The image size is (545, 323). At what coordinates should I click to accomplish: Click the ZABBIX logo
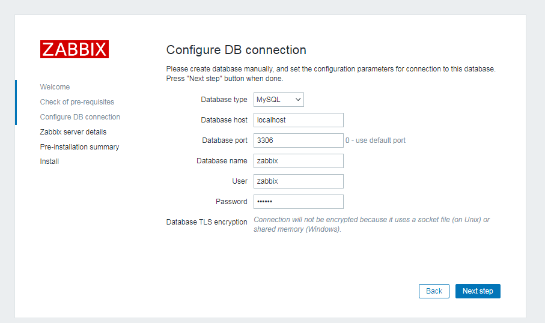click(75, 49)
